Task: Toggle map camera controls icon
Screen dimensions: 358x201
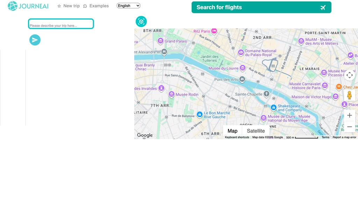Action: [349, 75]
